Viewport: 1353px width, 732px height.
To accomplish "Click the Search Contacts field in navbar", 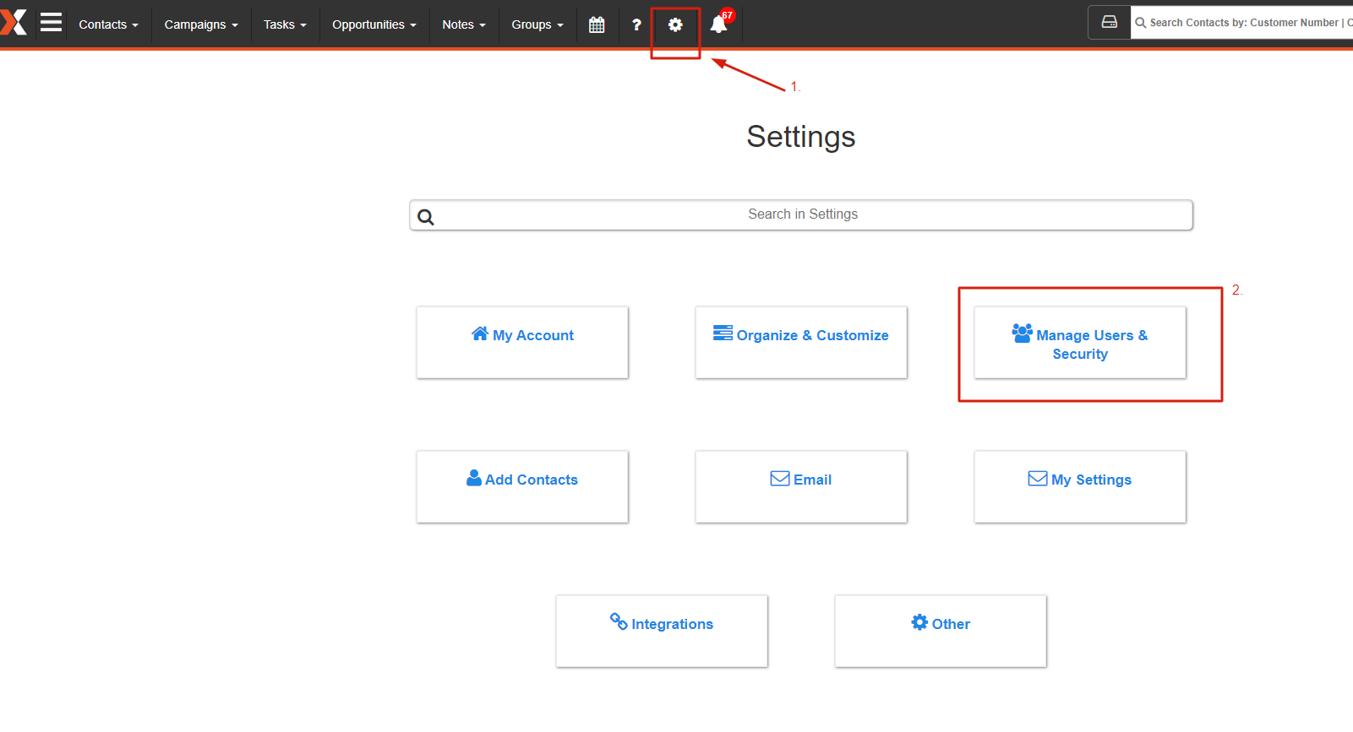I will pyautogui.click(x=1242, y=23).
